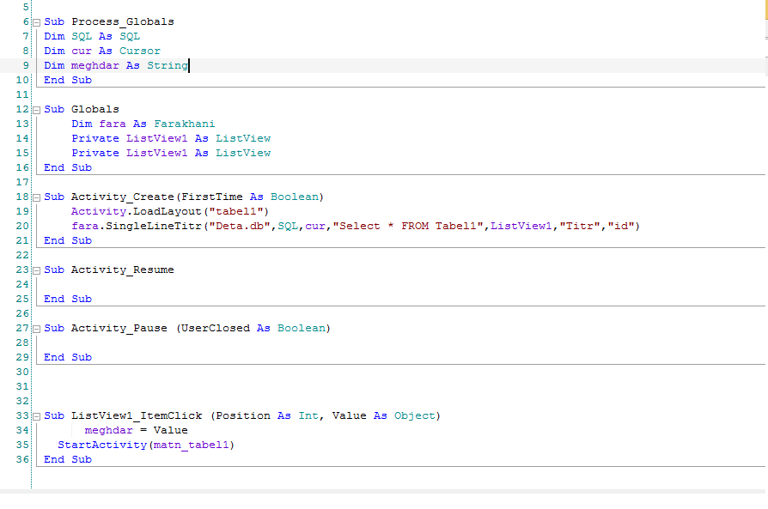This screenshot has width=768, height=509.
Task: Click line number 20 in the gutter
Action: pyautogui.click(x=22, y=226)
